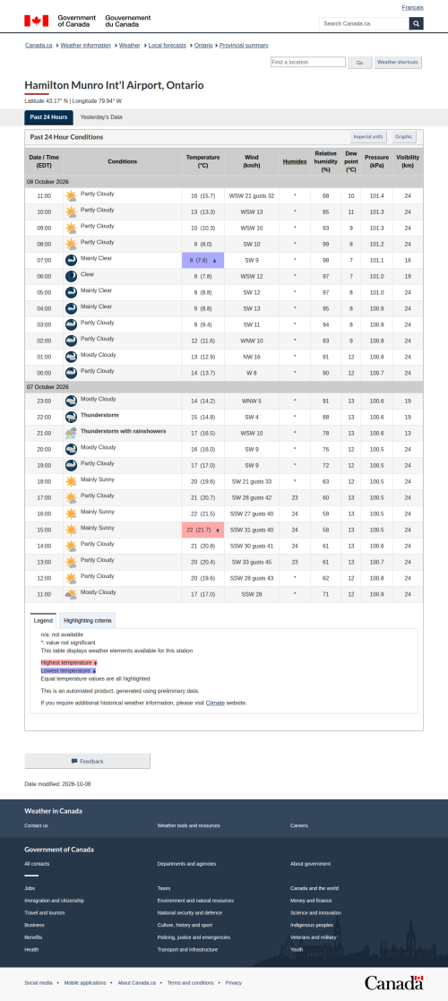Viewport: 448px width, 1001px height.
Task: Click the Canada wordmark in footer
Action: pyautogui.click(x=393, y=982)
